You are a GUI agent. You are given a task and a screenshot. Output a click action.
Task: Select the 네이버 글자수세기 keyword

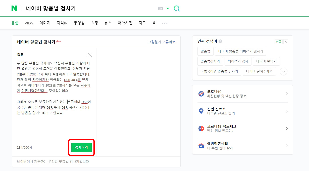pos(259,71)
